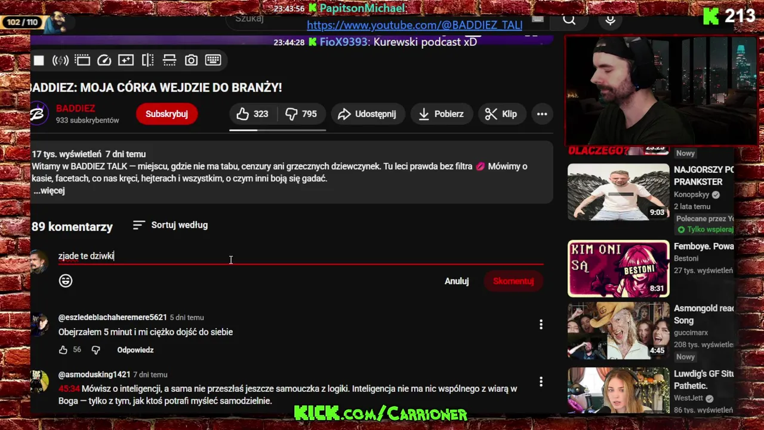This screenshot has height=430, width=764.
Task: Click the Bestoni channel name
Action: click(x=686, y=259)
